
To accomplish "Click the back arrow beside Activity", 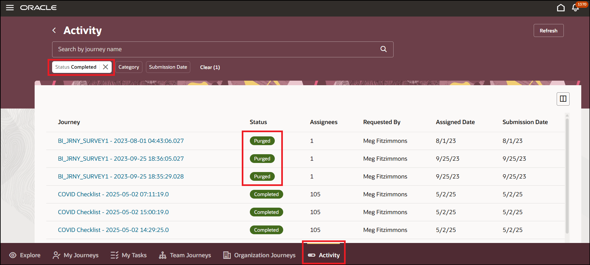I will 54,30.
